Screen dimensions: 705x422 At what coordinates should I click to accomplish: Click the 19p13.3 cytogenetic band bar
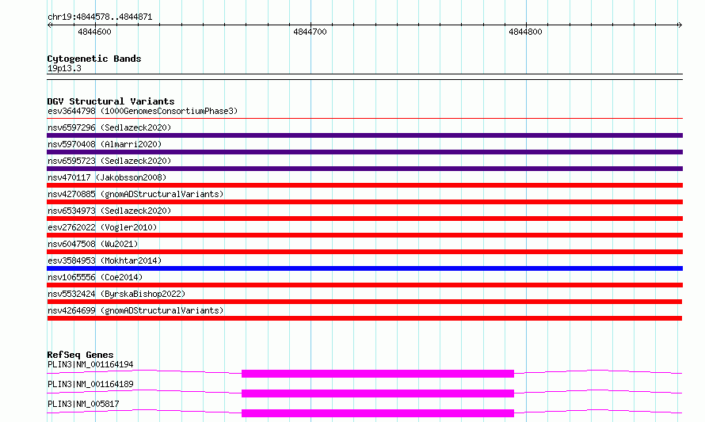[364, 77]
